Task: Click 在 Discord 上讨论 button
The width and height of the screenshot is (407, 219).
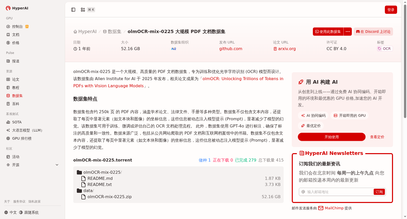Action: tap(373, 32)
